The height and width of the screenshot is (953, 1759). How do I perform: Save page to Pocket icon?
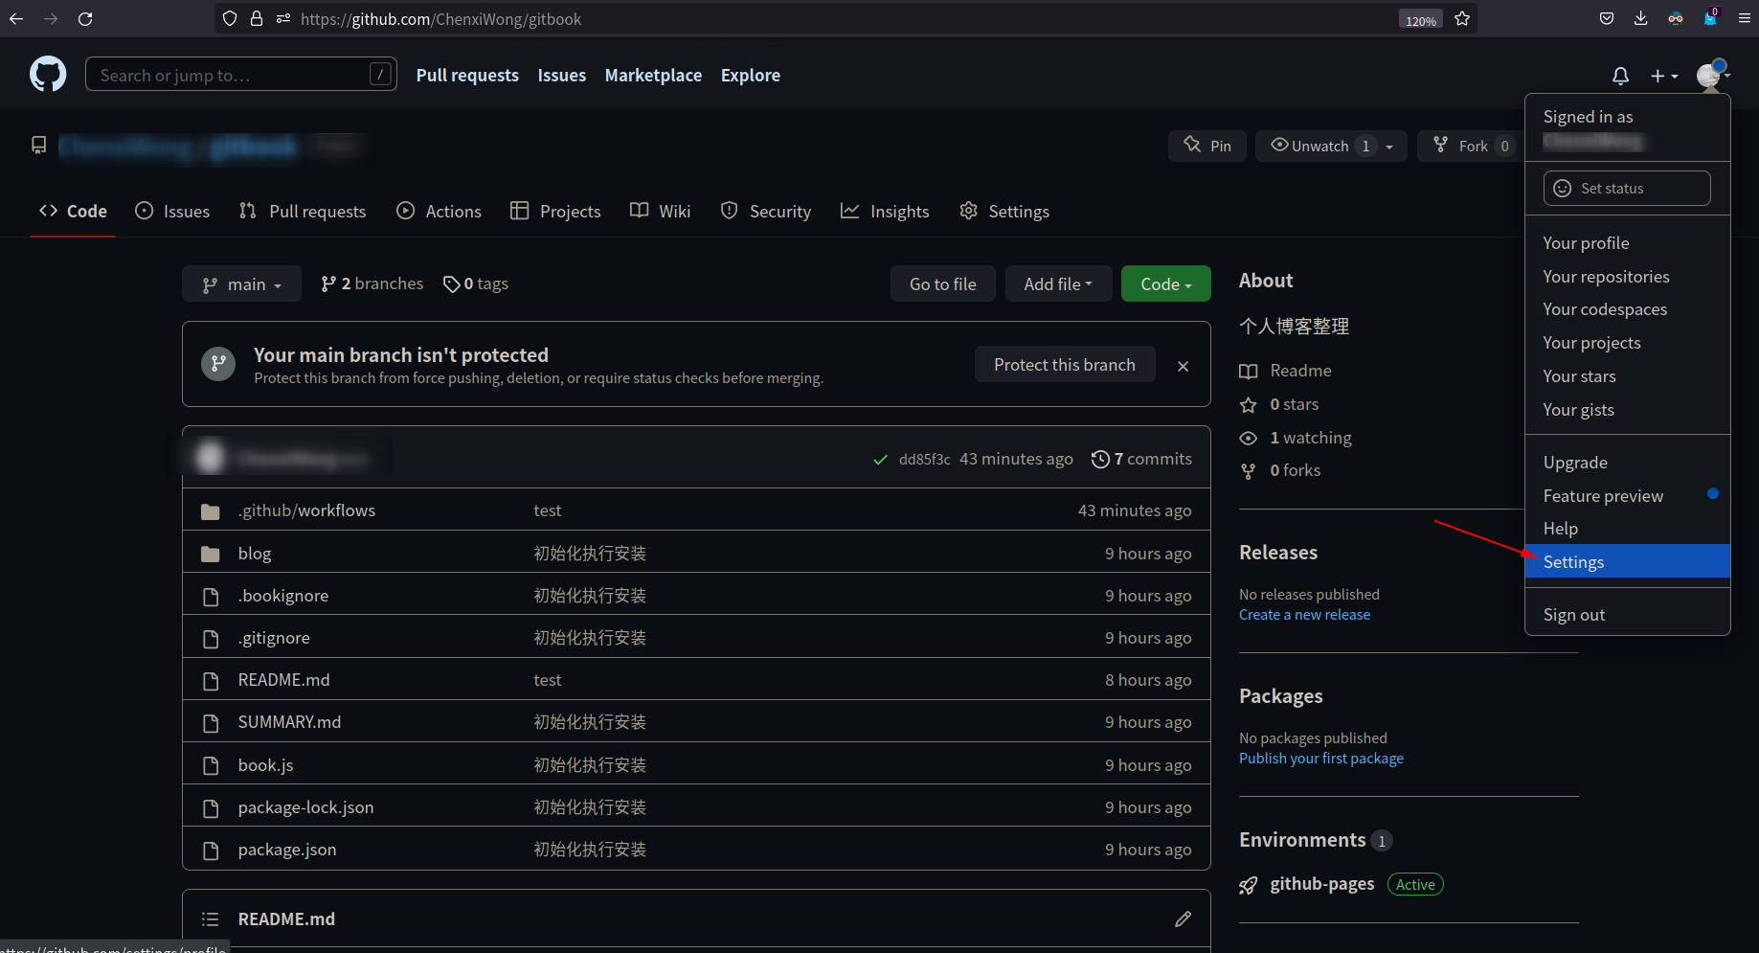[1607, 18]
